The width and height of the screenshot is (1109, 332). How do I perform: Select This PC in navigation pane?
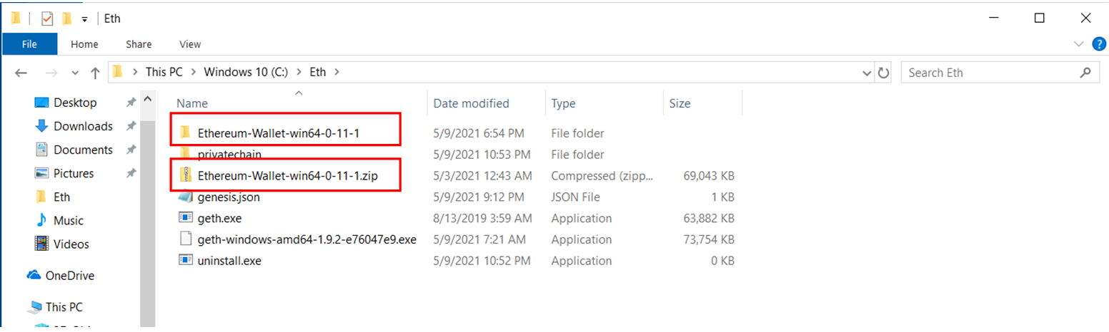coord(64,308)
